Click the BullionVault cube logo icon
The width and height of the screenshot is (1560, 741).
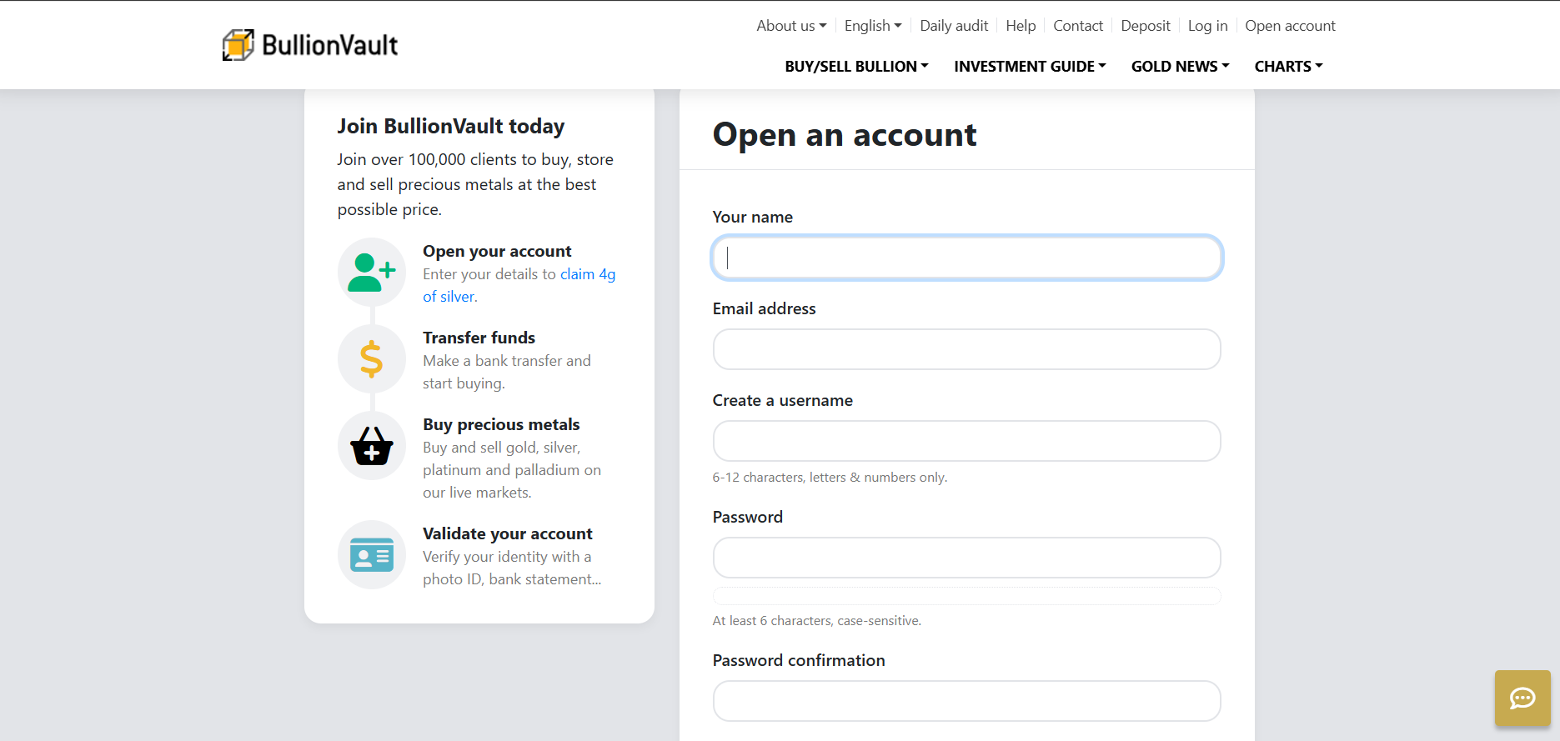[x=238, y=45]
